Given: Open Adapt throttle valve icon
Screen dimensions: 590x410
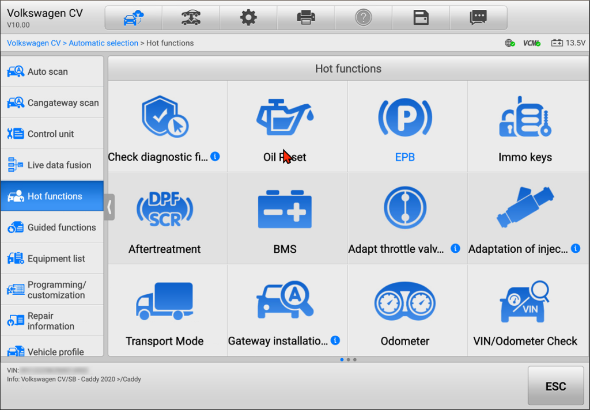Looking at the screenshot, I should pyautogui.click(x=405, y=208).
